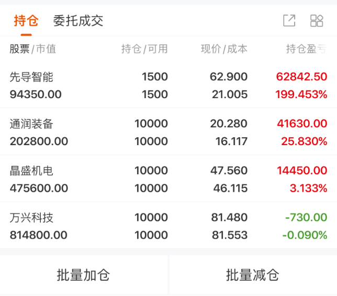Sort by 现价/成本 column header
The height and width of the screenshot is (296, 337).
(224, 49)
